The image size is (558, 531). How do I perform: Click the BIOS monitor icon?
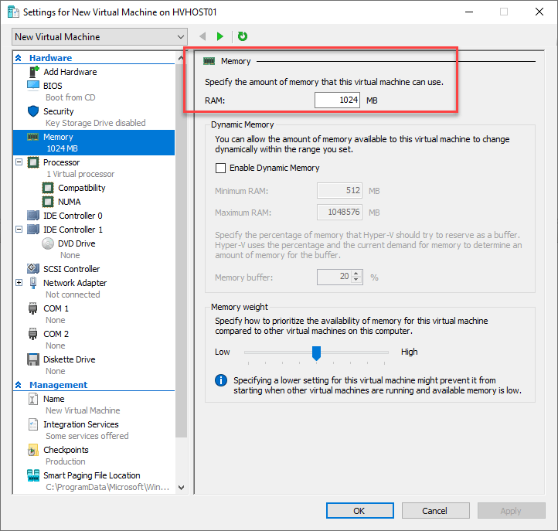33,86
